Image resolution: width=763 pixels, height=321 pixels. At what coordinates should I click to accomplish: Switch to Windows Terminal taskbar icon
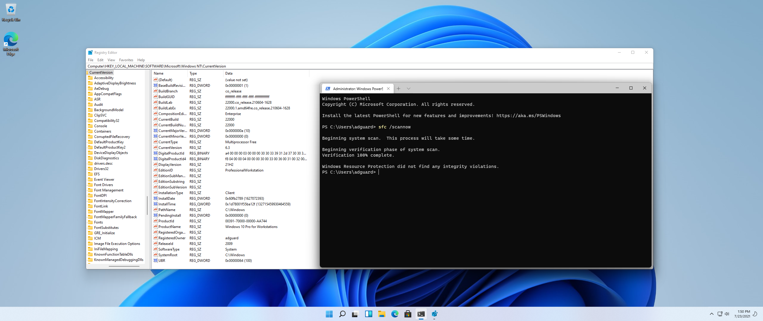coord(421,314)
